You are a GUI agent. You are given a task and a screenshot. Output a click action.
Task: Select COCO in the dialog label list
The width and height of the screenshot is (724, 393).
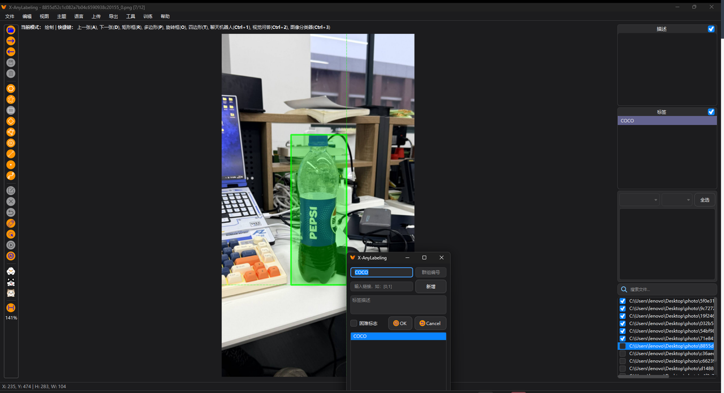pyautogui.click(x=398, y=336)
